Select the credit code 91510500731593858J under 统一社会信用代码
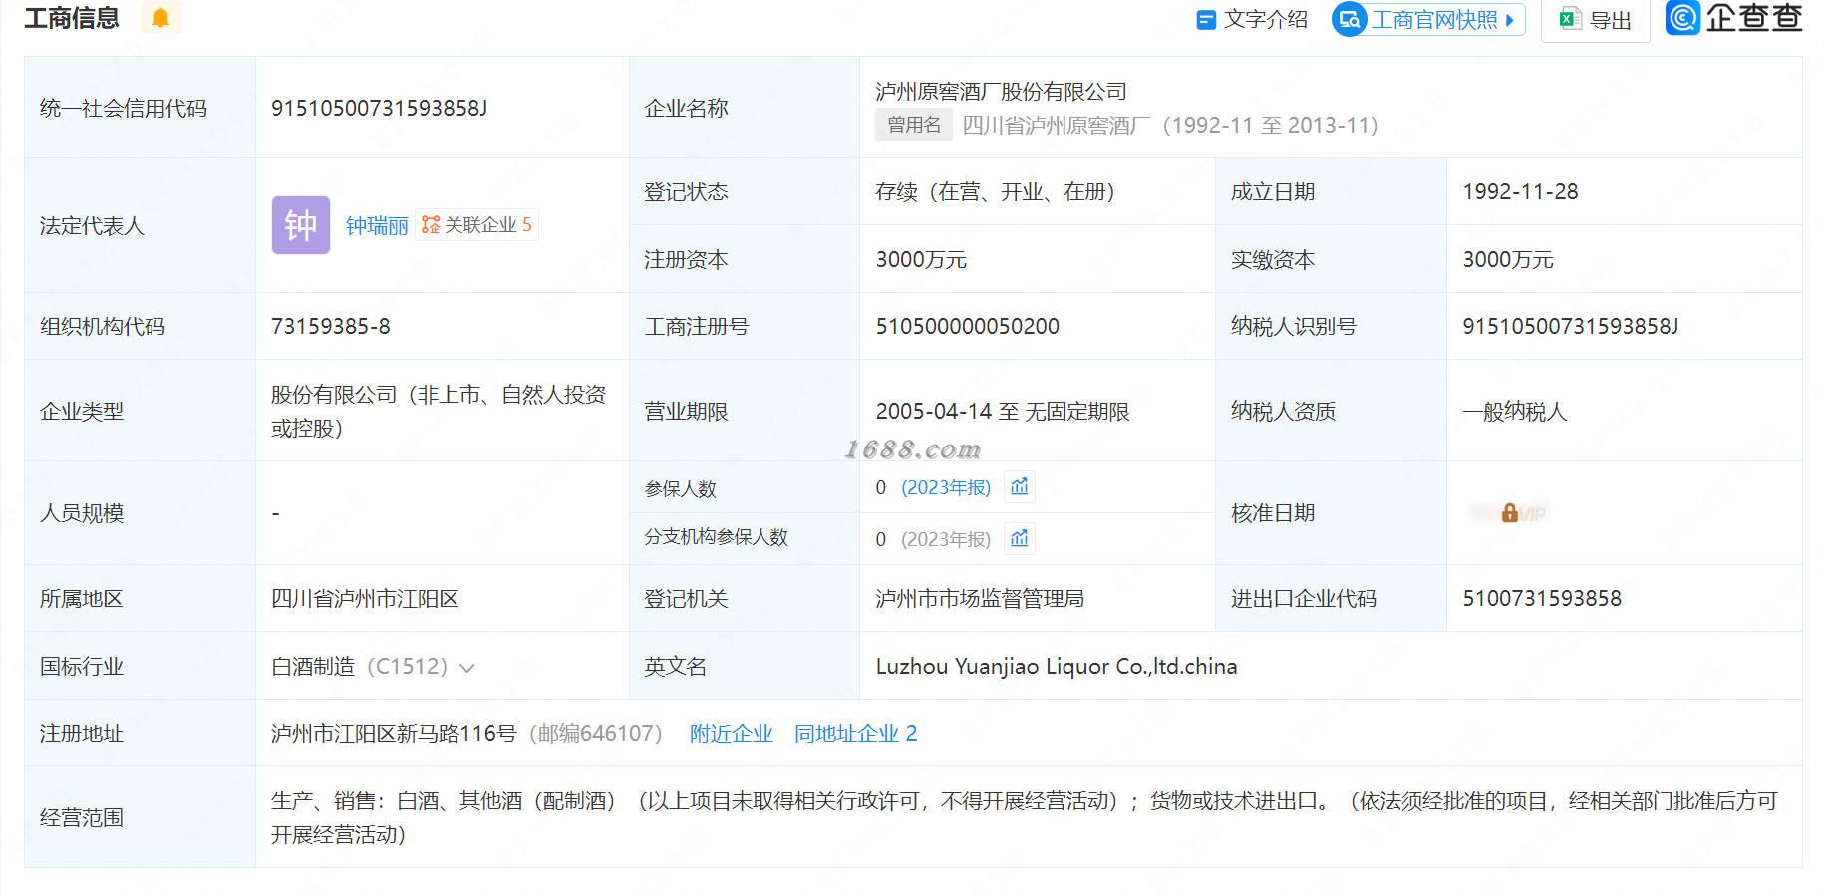 (379, 108)
